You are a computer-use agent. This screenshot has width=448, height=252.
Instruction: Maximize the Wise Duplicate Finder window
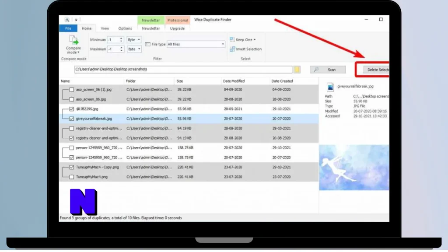(381, 19)
